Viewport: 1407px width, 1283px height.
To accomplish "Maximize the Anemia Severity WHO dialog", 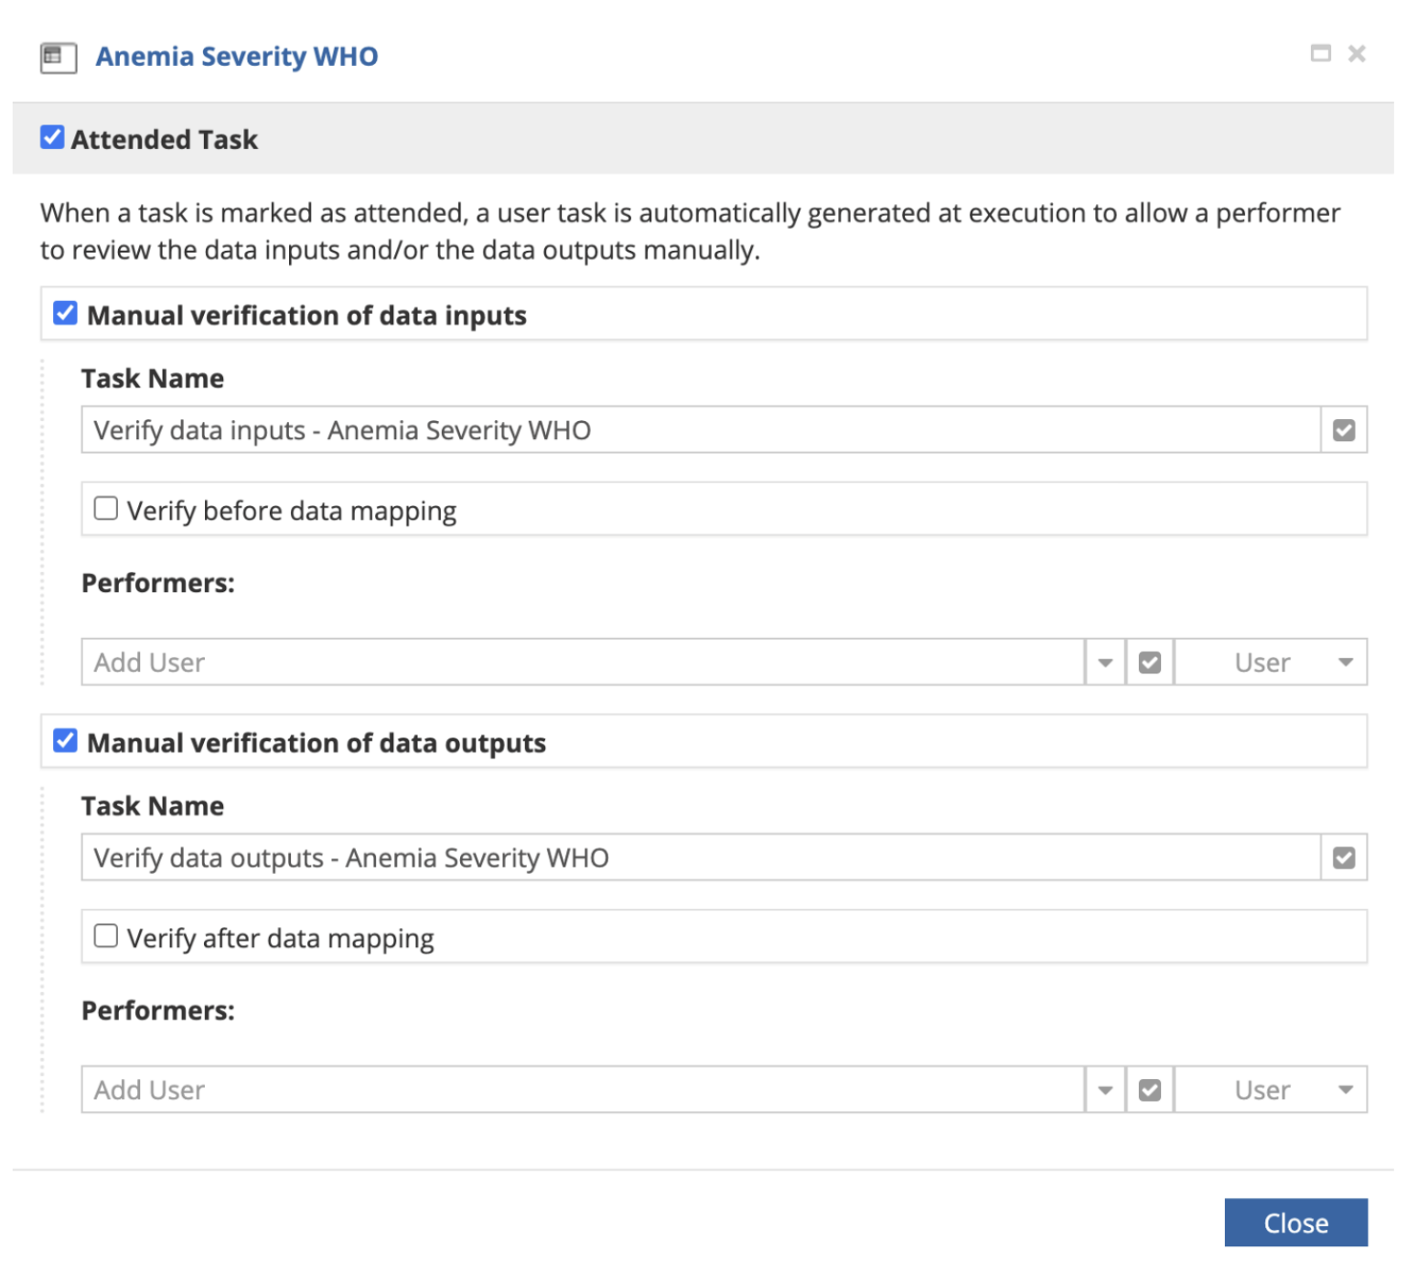I will [1320, 53].
